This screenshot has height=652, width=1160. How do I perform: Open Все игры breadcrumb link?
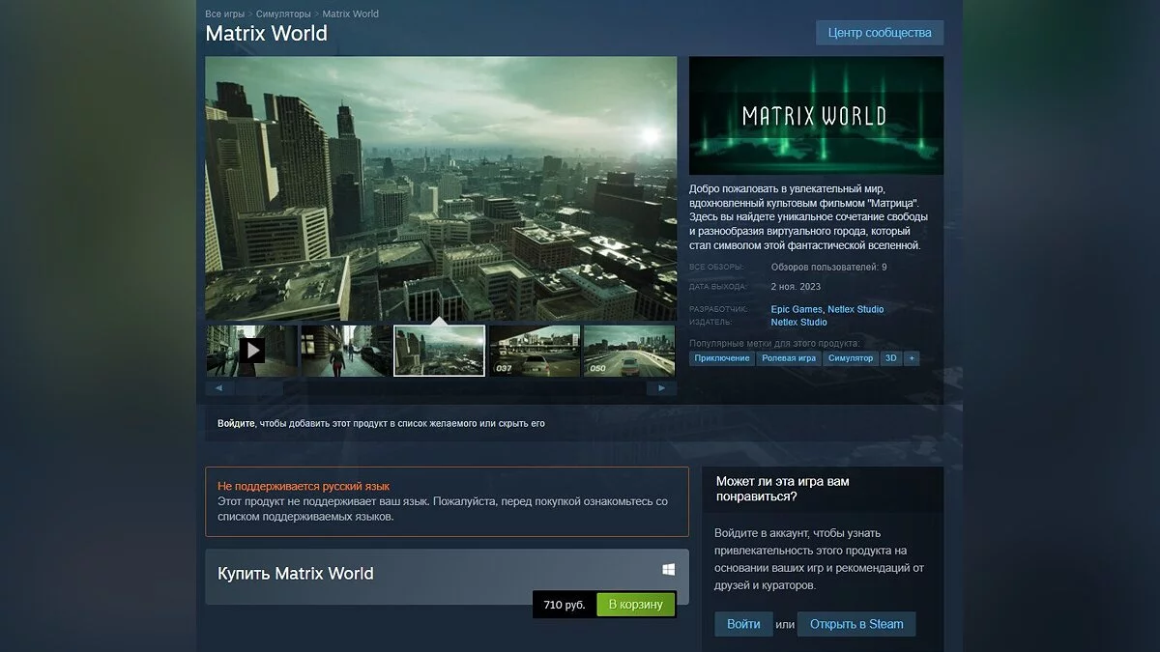(x=225, y=14)
